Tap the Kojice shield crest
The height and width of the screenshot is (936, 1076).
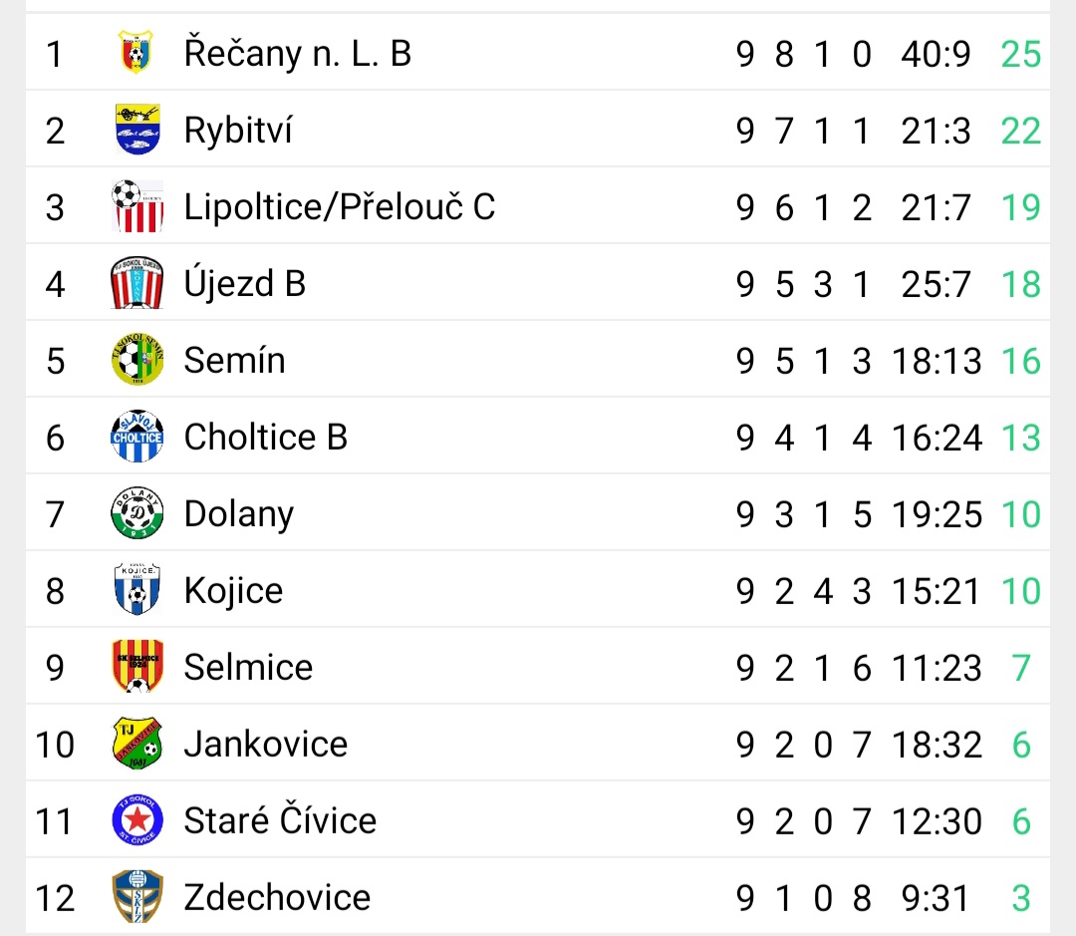137,590
